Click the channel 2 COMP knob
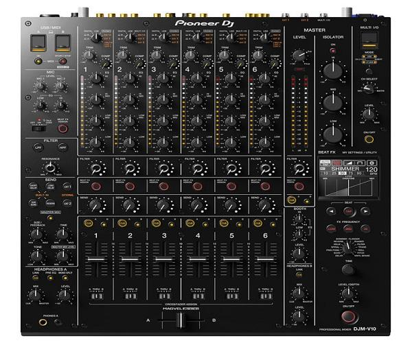The width and height of the screenshot is (412, 343). (x=139, y=64)
